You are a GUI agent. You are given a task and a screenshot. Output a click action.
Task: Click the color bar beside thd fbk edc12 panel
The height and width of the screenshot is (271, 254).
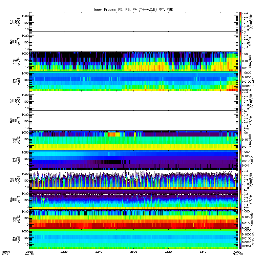click(240, 140)
